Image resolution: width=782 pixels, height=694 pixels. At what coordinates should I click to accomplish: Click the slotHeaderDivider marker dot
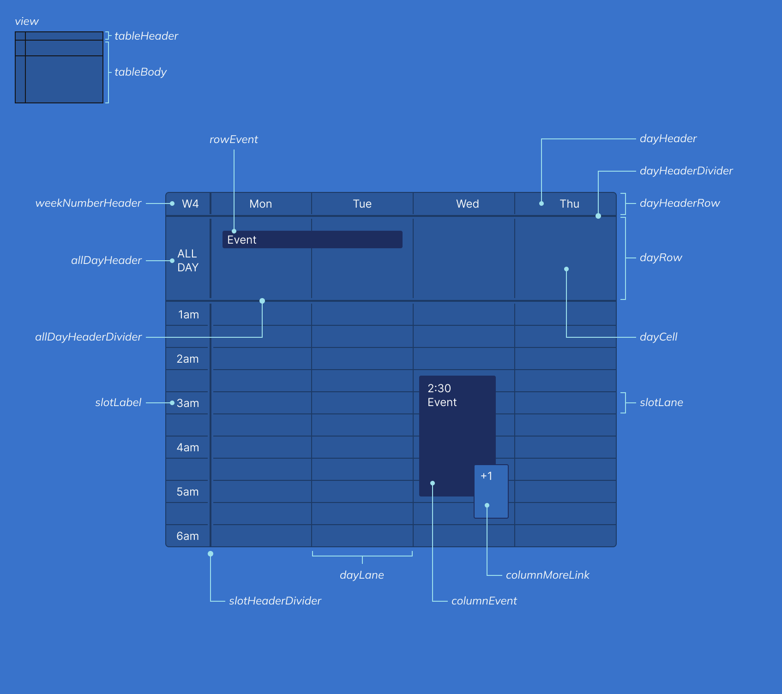point(211,553)
